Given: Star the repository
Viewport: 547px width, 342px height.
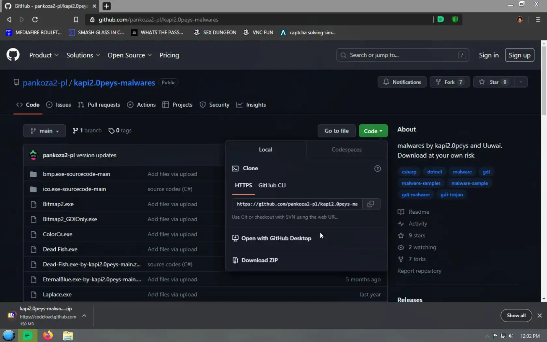Looking at the screenshot, I should coord(494,82).
